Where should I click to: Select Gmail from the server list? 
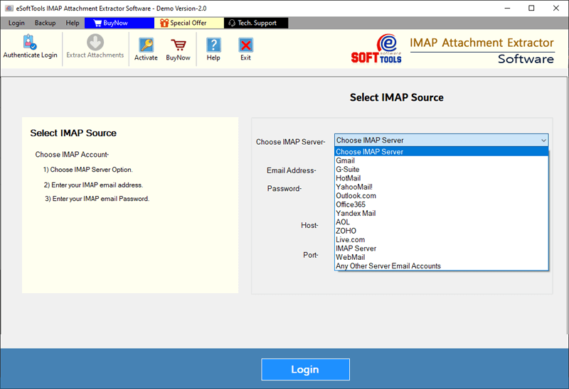tap(441, 160)
